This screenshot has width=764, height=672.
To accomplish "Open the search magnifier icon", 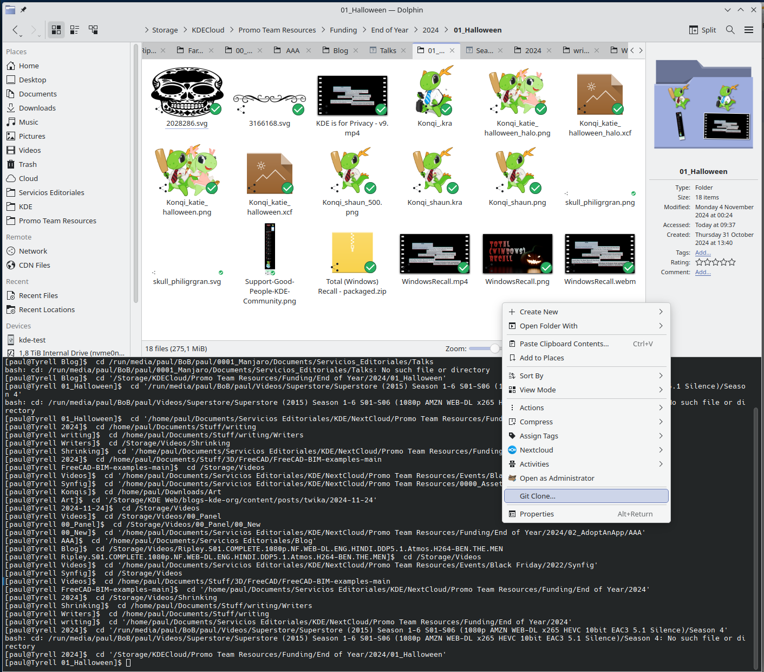I will (x=730, y=30).
